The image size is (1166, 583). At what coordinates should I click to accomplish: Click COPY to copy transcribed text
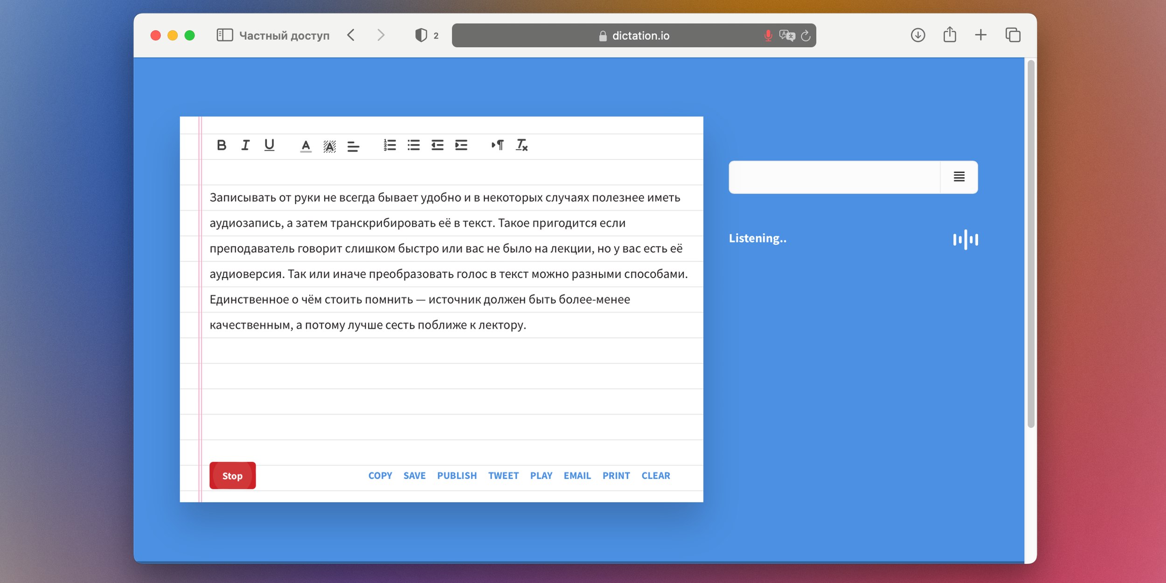pyautogui.click(x=379, y=475)
